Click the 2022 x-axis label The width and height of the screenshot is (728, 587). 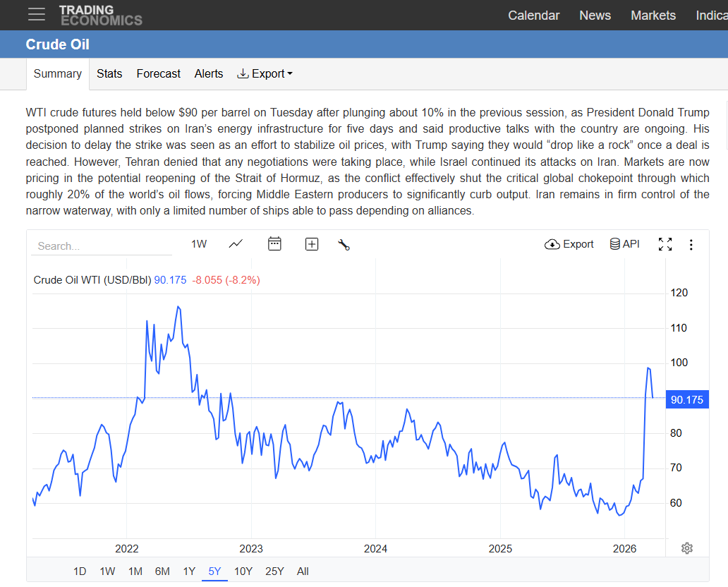(x=127, y=548)
